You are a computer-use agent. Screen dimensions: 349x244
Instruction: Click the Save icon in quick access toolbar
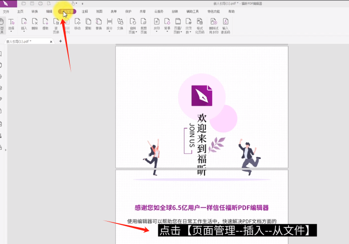click(x=32, y=3)
